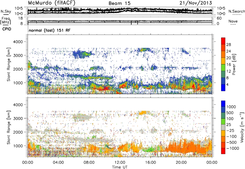The image size is (245, 169).
Task: Pick the gray segment of Velocity colorbar
Action: [x=223, y=127]
